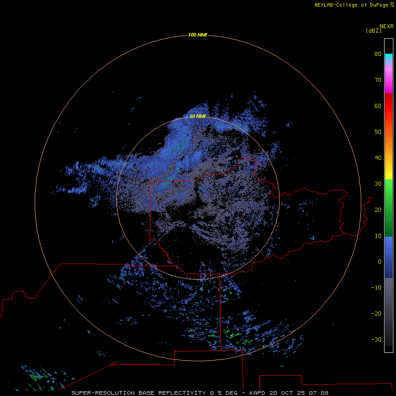Click the -20 tick label on the dBZ scale
This screenshot has height=396, width=396.
click(x=376, y=314)
